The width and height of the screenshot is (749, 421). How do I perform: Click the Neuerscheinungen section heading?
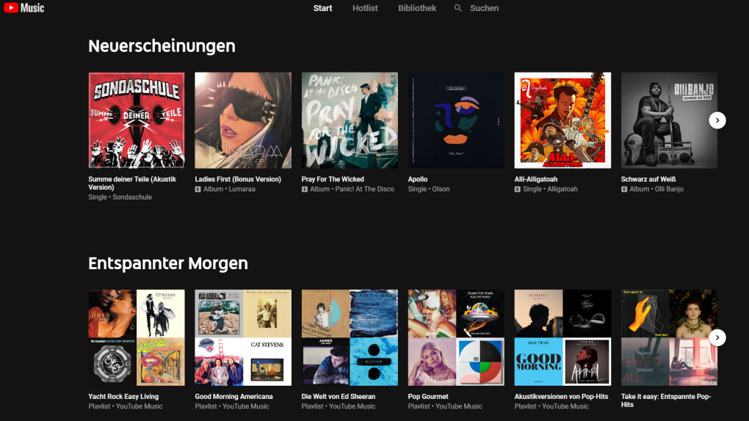(x=162, y=45)
